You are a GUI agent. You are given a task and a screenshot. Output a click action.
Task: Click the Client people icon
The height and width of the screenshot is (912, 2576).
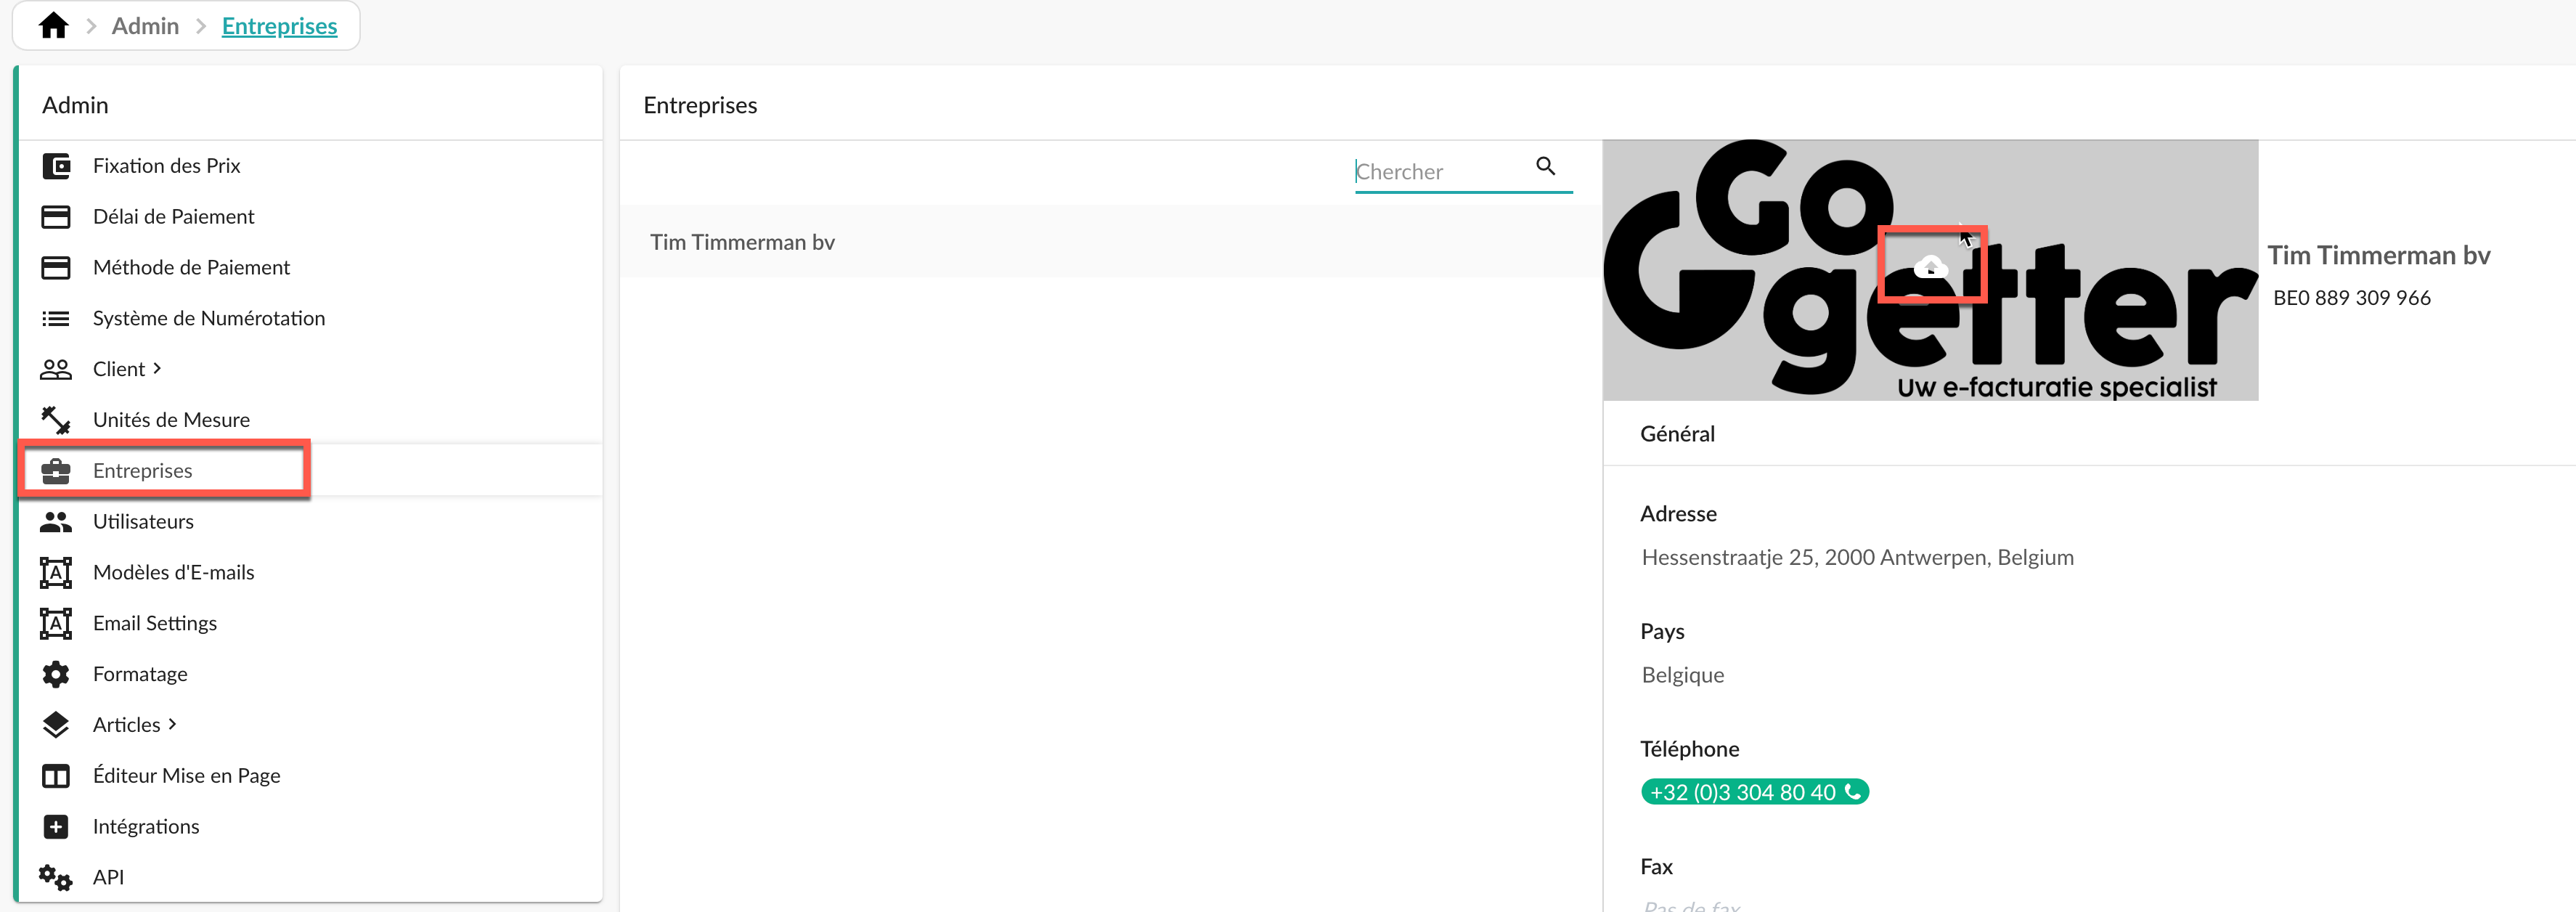pyautogui.click(x=56, y=370)
